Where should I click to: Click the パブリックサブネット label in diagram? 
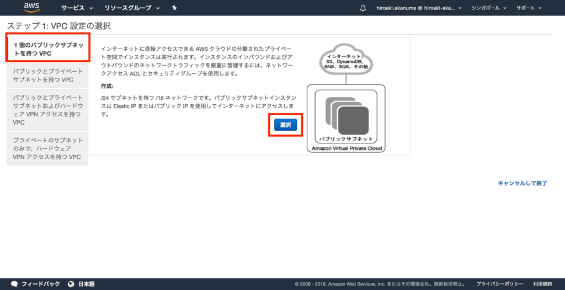point(346,139)
